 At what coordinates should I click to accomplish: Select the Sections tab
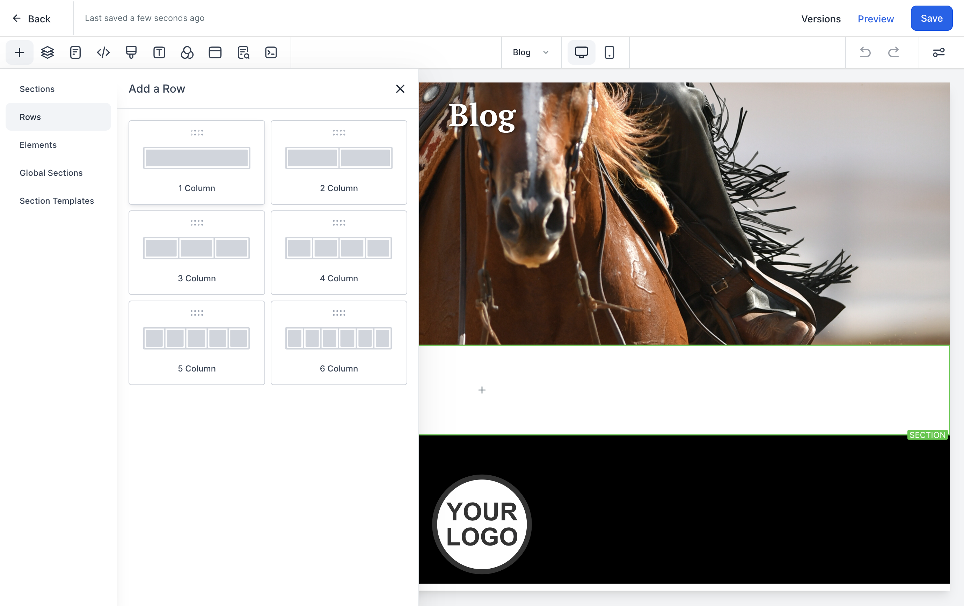(x=58, y=89)
